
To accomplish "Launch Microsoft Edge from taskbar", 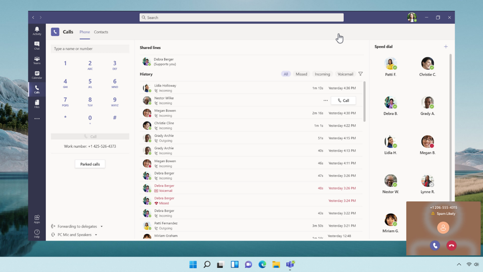I will (262, 264).
